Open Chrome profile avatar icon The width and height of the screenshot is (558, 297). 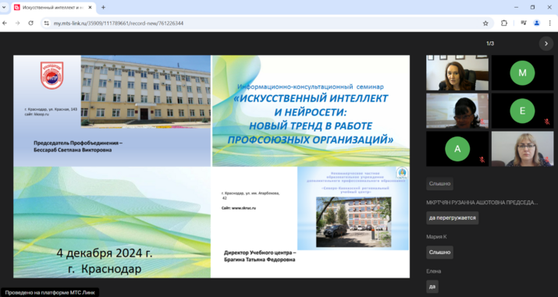tap(537, 23)
